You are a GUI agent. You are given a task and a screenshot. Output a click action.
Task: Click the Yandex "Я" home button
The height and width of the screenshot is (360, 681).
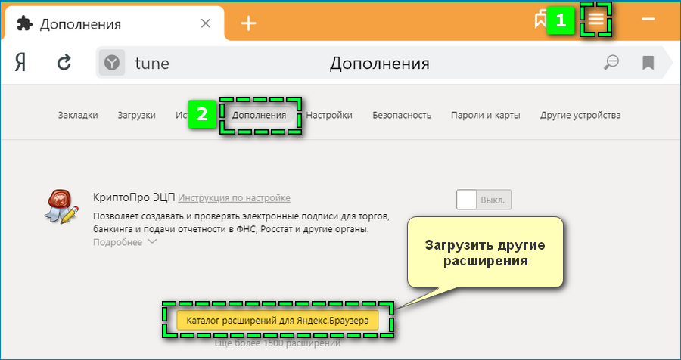[x=20, y=64]
